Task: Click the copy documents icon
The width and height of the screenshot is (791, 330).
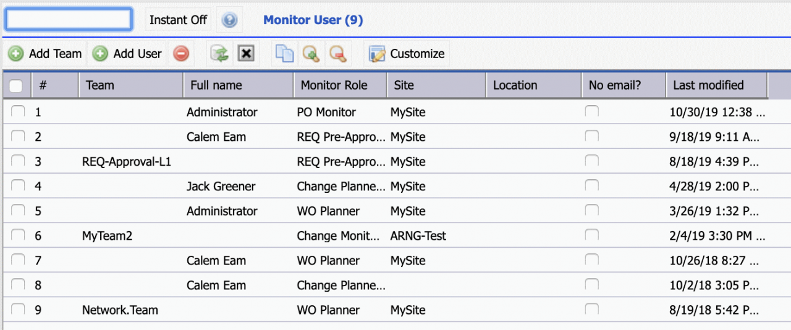Action: click(284, 54)
